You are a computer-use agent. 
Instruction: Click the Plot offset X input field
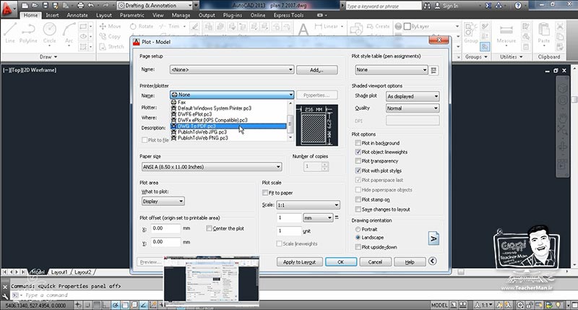tap(165, 228)
